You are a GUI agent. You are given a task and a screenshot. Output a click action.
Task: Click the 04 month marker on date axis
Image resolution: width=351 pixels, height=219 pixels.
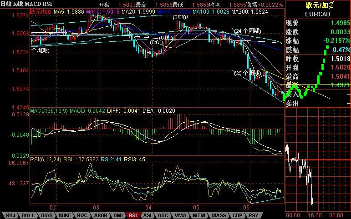click(148, 207)
